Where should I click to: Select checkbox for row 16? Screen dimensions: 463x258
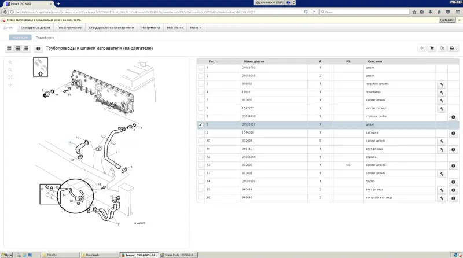[x=200, y=197]
